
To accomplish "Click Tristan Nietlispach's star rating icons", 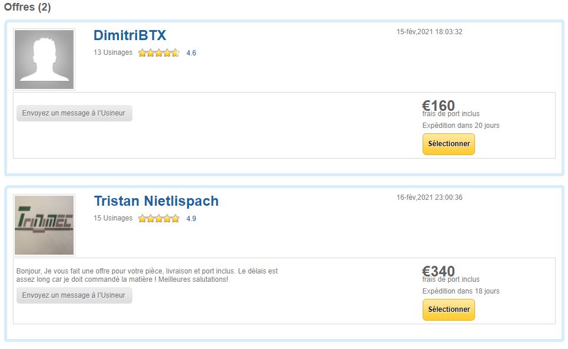I will 159,219.
